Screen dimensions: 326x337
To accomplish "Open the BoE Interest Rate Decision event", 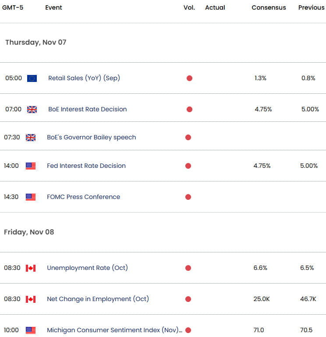I will pyautogui.click(x=88, y=109).
